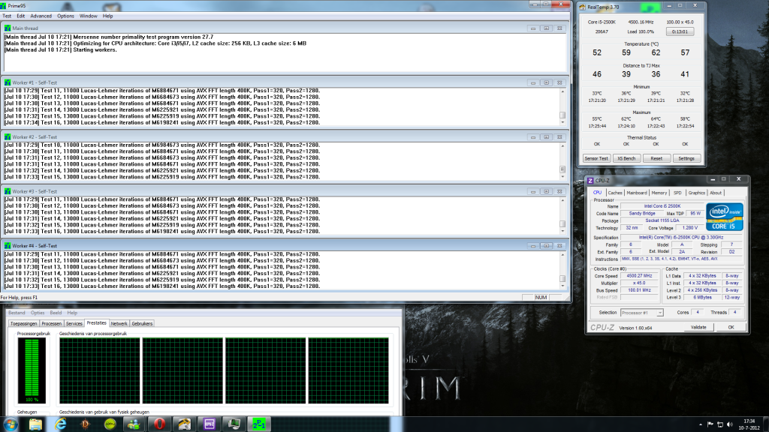Open the Opties menu in Task Manager
The image size is (769, 432).
tap(38, 313)
